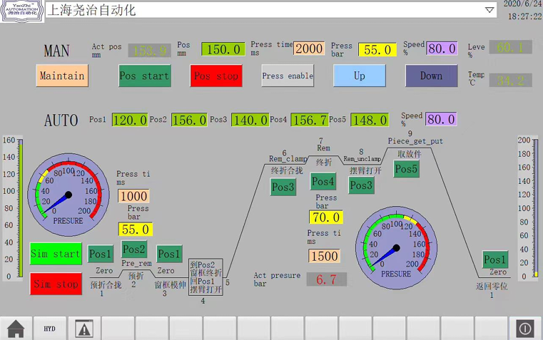Select the MAN Press time 2000 field

[308, 48]
